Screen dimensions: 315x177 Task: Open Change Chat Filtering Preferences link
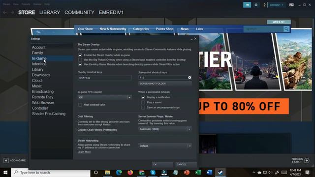(97, 130)
